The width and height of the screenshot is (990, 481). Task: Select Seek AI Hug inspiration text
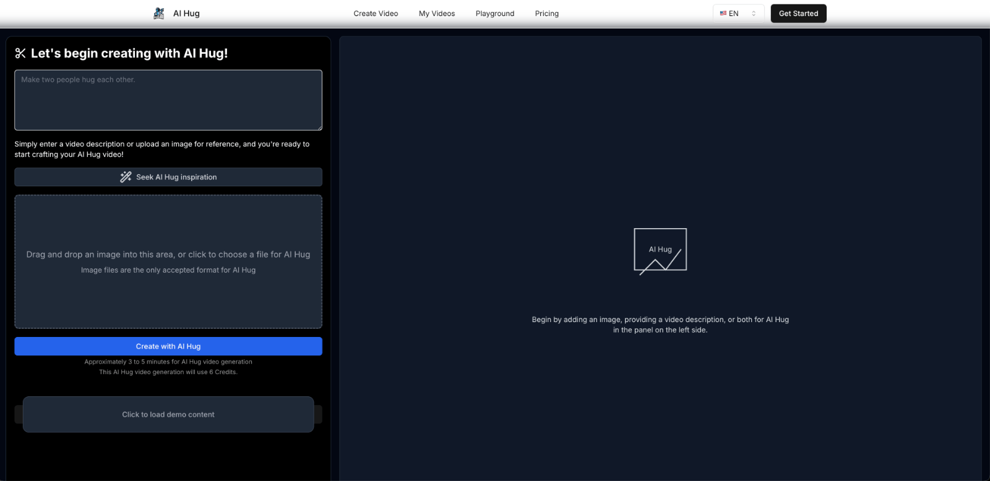(x=176, y=177)
